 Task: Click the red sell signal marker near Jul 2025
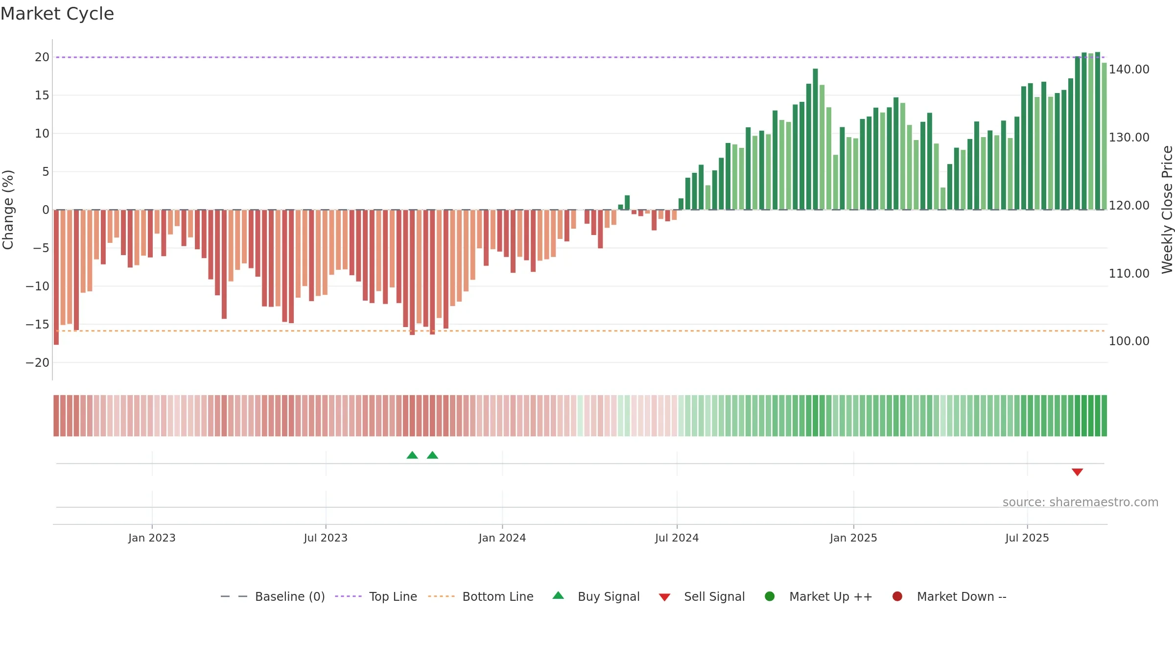point(1077,472)
